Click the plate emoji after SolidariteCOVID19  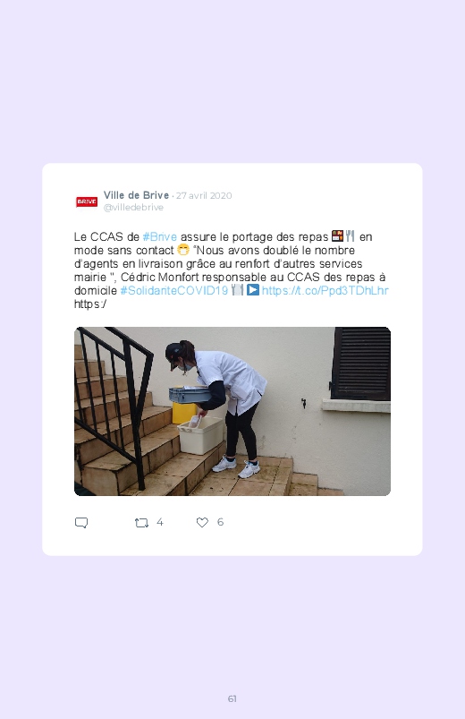click(x=237, y=290)
